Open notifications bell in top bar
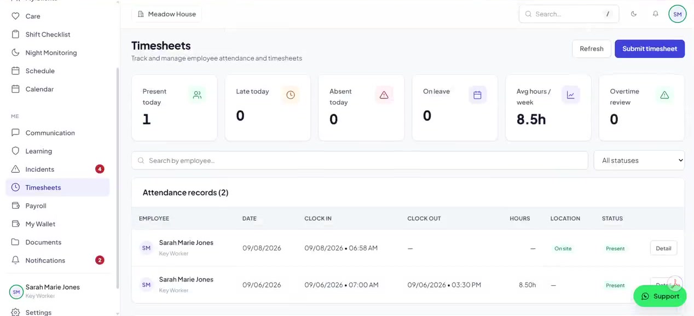Screen dimensions: 694x316 pyautogui.click(x=655, y=14)
